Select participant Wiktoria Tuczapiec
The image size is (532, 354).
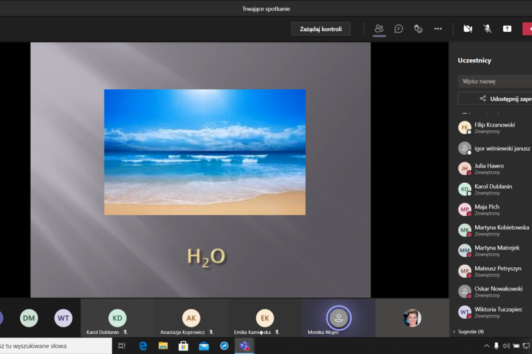[495, 312]
